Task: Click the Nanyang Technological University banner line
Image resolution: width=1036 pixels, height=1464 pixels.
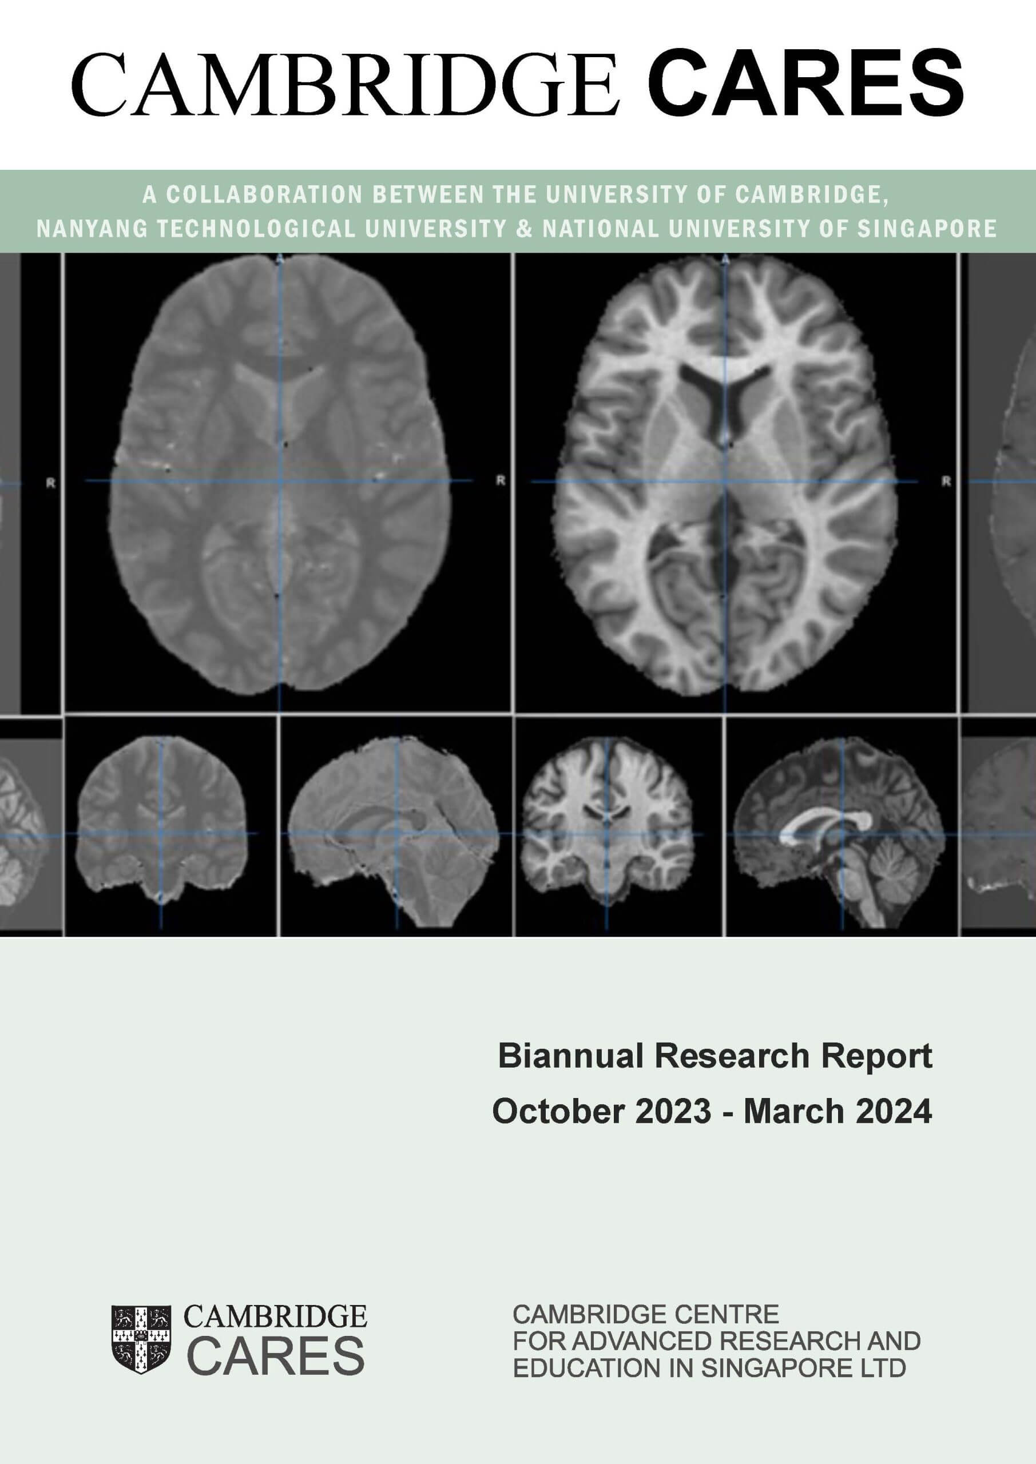Action: 516,229
